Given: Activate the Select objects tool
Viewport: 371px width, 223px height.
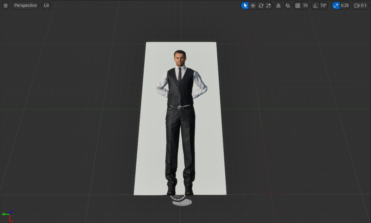Looking at the screenshot, I should pyautogui.click(x=245, y=5).
